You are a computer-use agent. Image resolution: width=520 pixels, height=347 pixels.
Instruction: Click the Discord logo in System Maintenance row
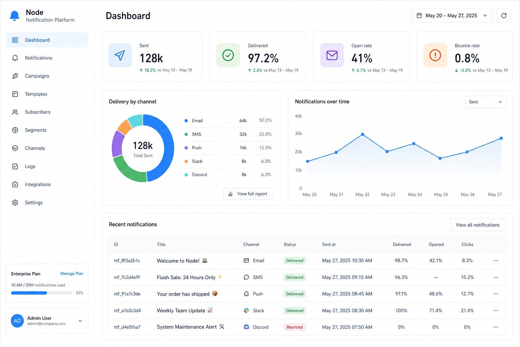pyautogui.click(x=246, y=327)
